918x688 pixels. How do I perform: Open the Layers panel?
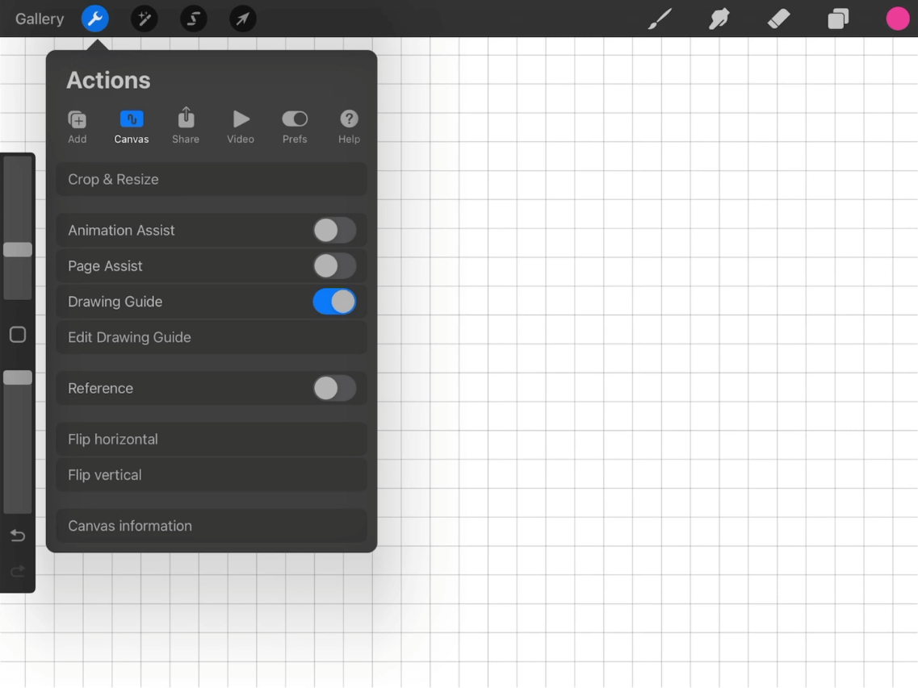[x=837, y=19]
